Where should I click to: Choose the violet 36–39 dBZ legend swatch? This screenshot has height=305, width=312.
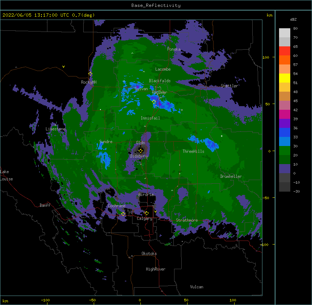(x=284, y=124)
